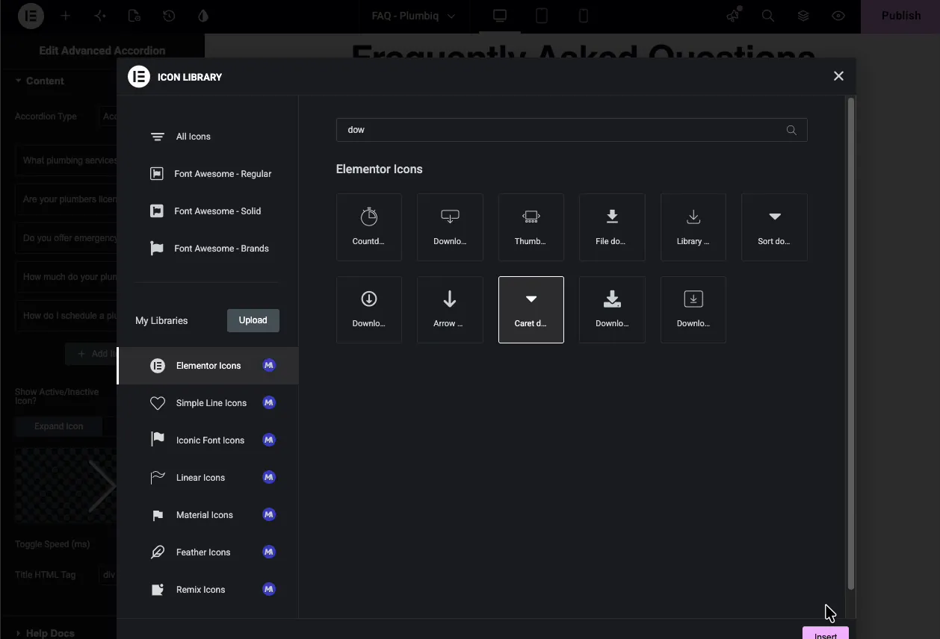
Task: Choose the Thumbnails slideshow icon
Action: pyautogui.click(x=531, y=228)
